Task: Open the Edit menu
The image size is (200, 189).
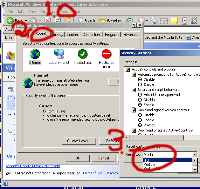Action: pos(21,11)
